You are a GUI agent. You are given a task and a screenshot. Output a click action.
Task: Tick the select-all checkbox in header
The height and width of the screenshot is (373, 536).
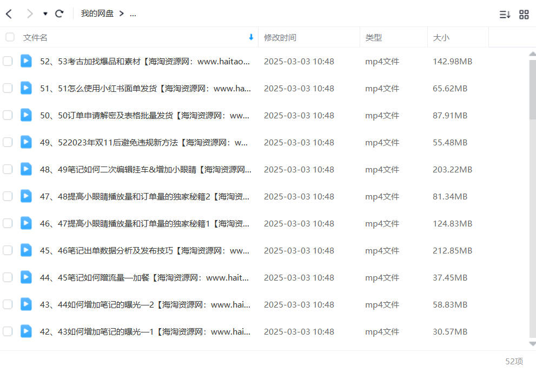point(10,37)
